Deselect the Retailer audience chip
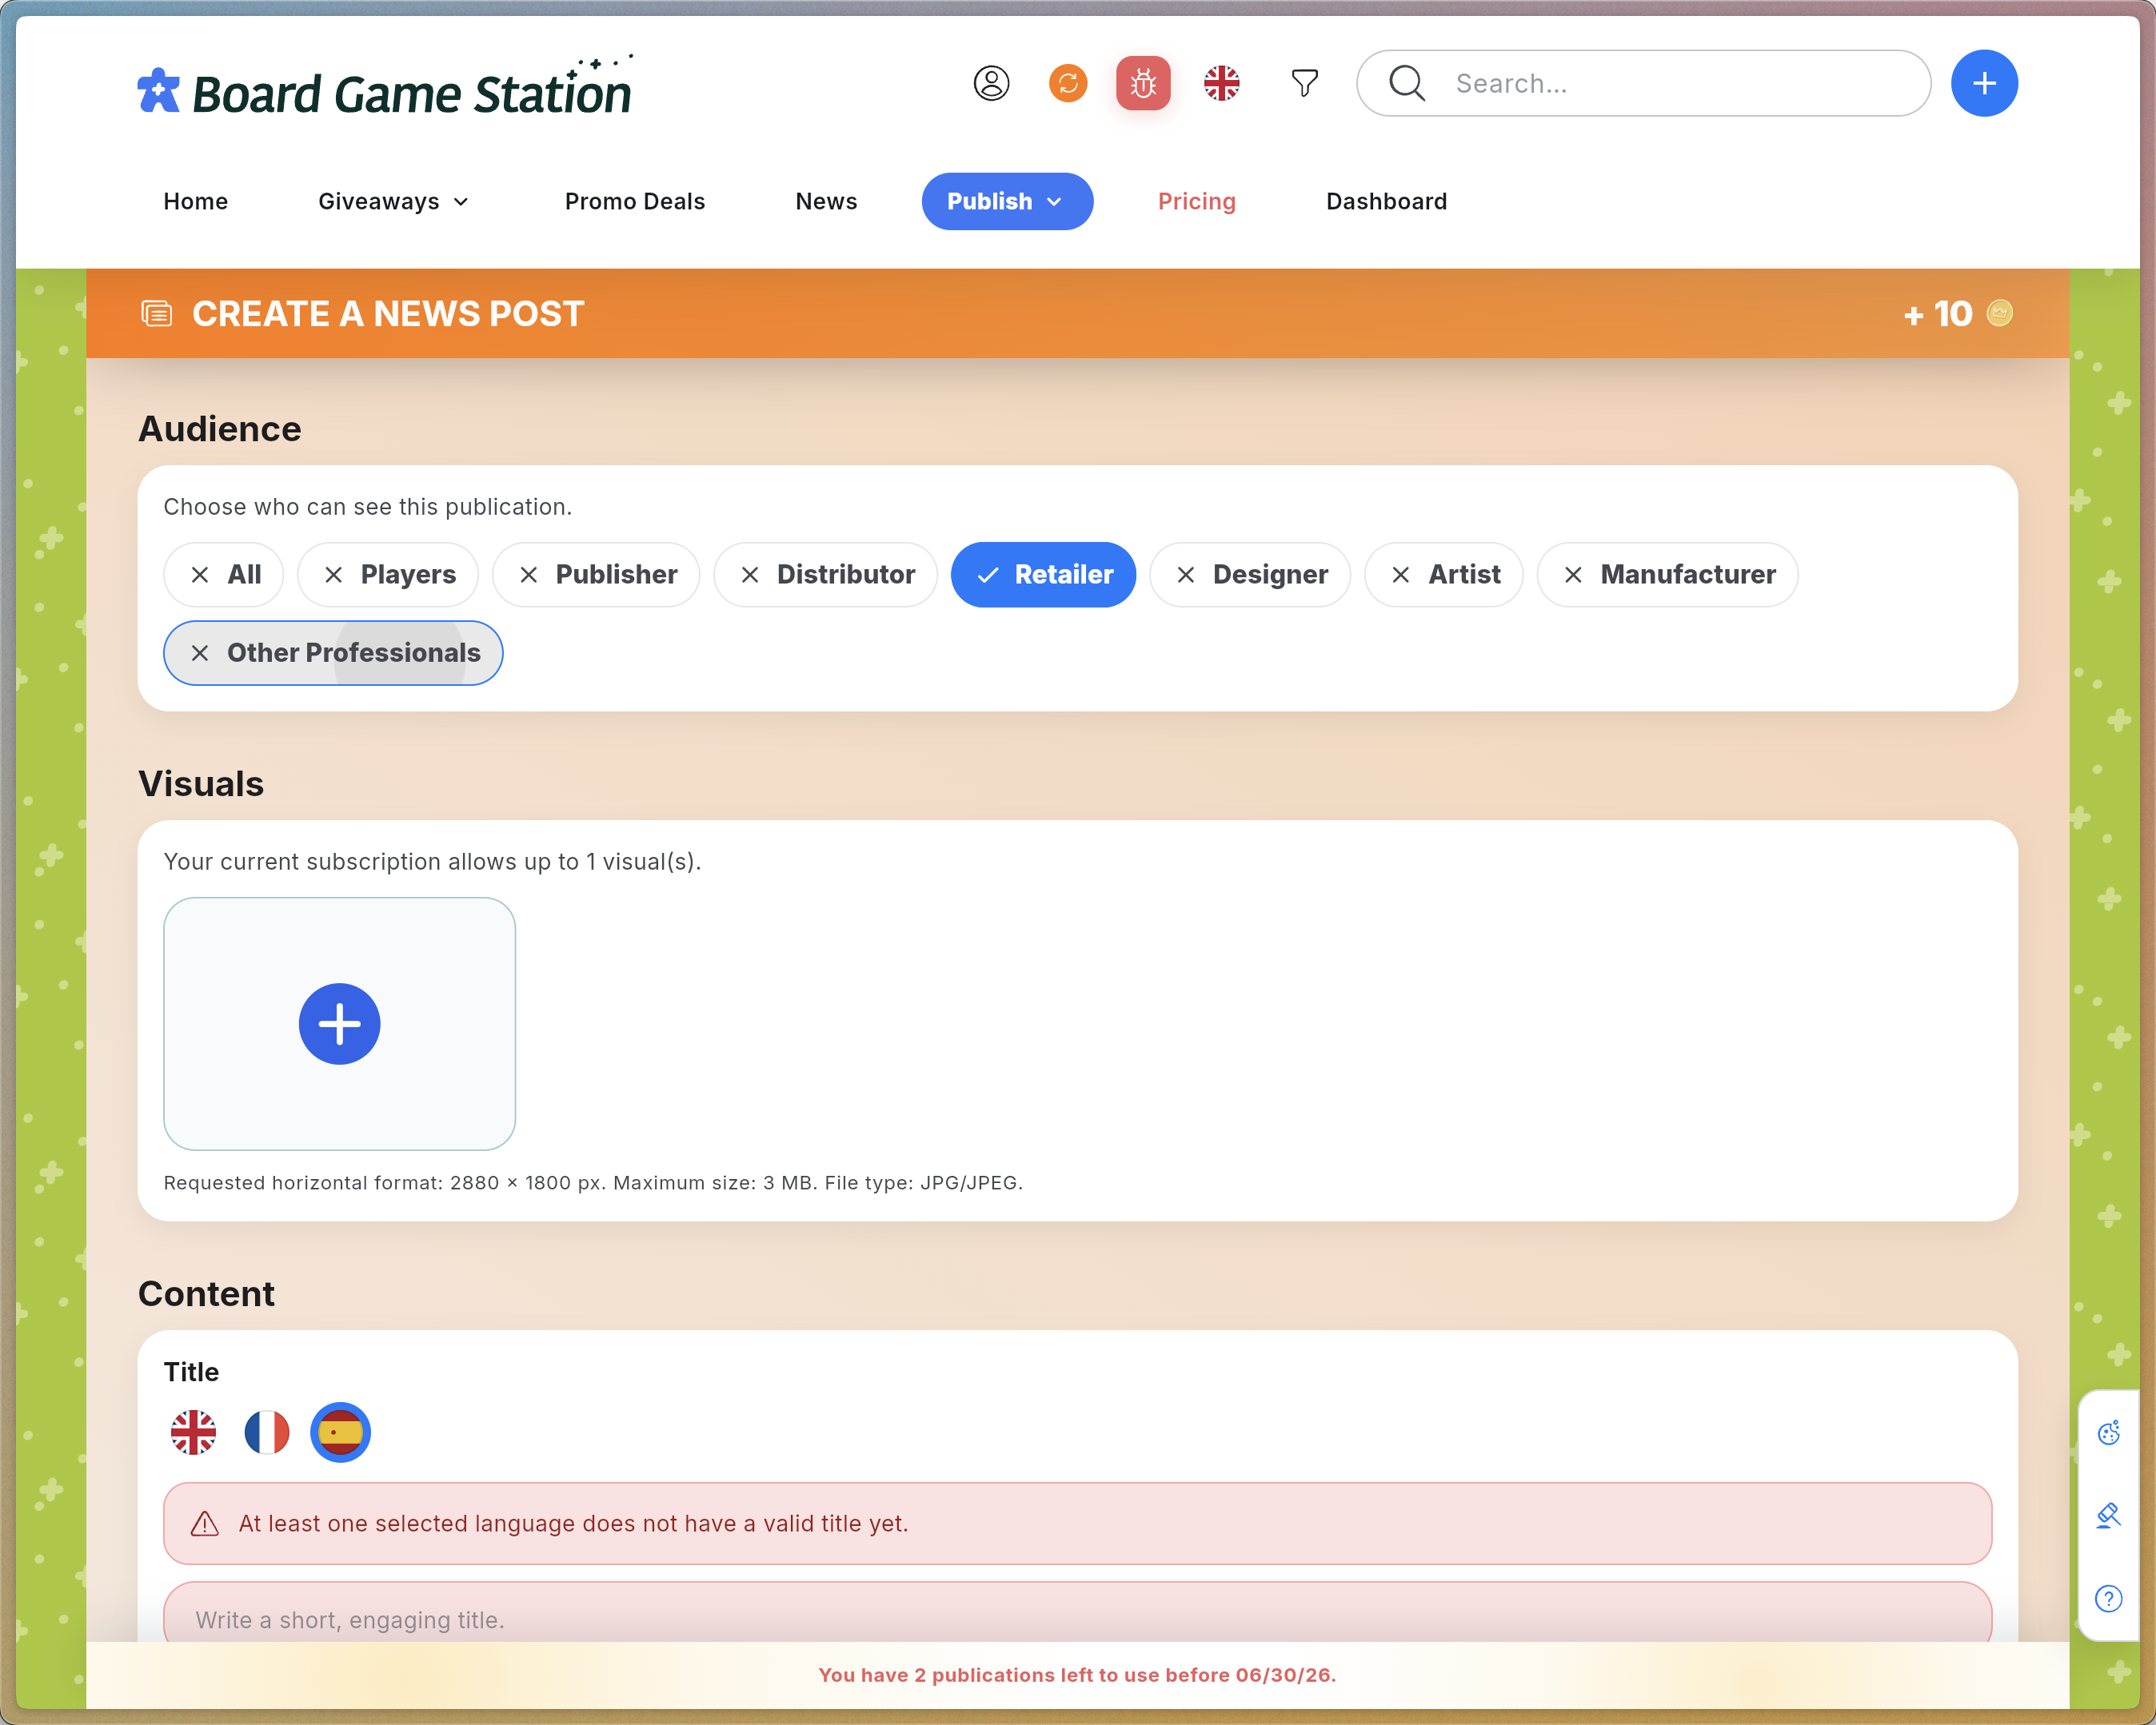Screen dimensions: 2156x1725 (x=1043, y=575)
